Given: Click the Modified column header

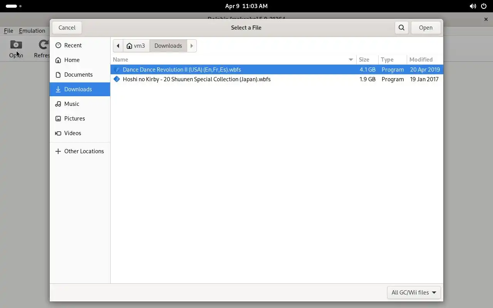Looking at the screenshot, I should (425, 60).
